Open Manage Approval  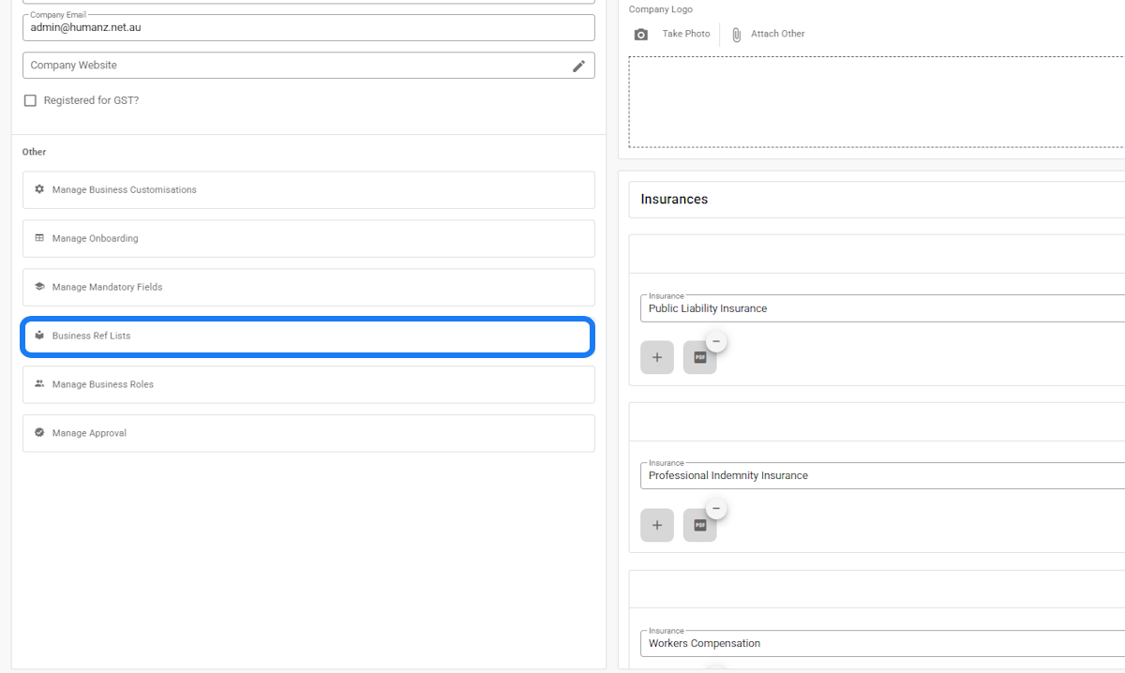[x=308, y=433]
